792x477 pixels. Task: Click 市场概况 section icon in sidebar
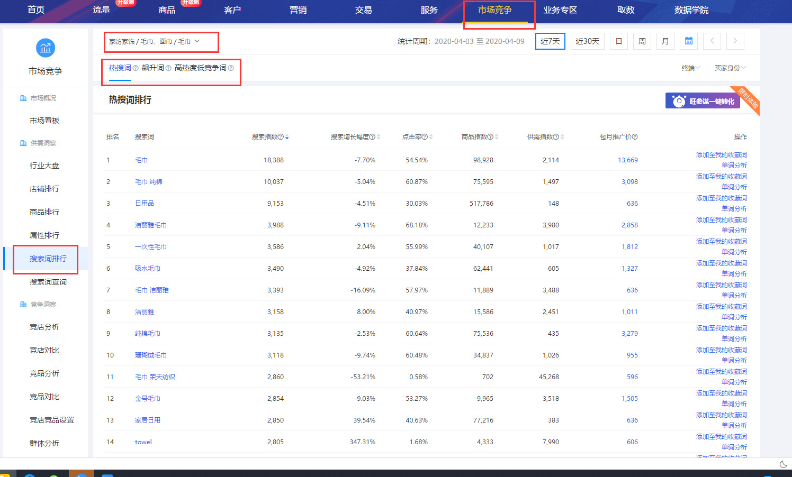pos(23,98)
